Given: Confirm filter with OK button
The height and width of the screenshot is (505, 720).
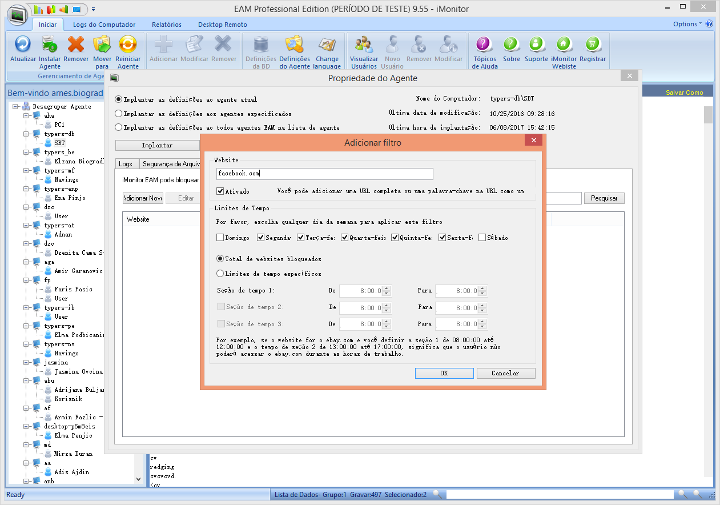Looking at the screenshot, I should (x=444, y=373).
